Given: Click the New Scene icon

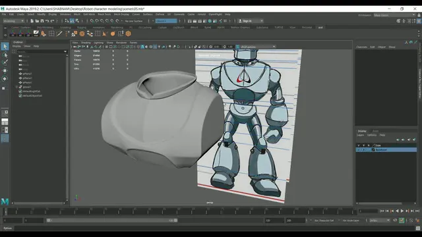Looking at the screenshot, I should (32, 21).
